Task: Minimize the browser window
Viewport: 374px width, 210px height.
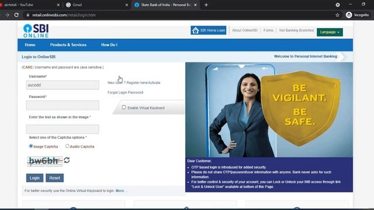Action: click(350, 5)
